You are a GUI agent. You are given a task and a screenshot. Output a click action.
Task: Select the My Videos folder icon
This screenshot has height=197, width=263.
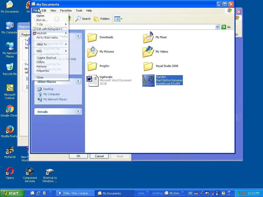click(x=148, y=52)
